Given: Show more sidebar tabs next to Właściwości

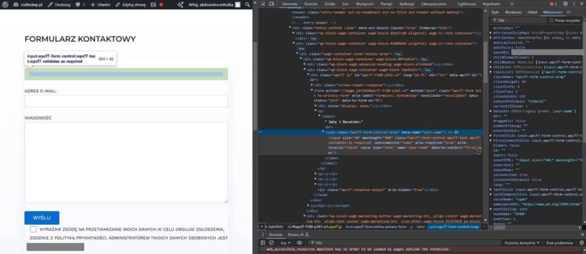Looking at the screenshot, I should point(569,13).
